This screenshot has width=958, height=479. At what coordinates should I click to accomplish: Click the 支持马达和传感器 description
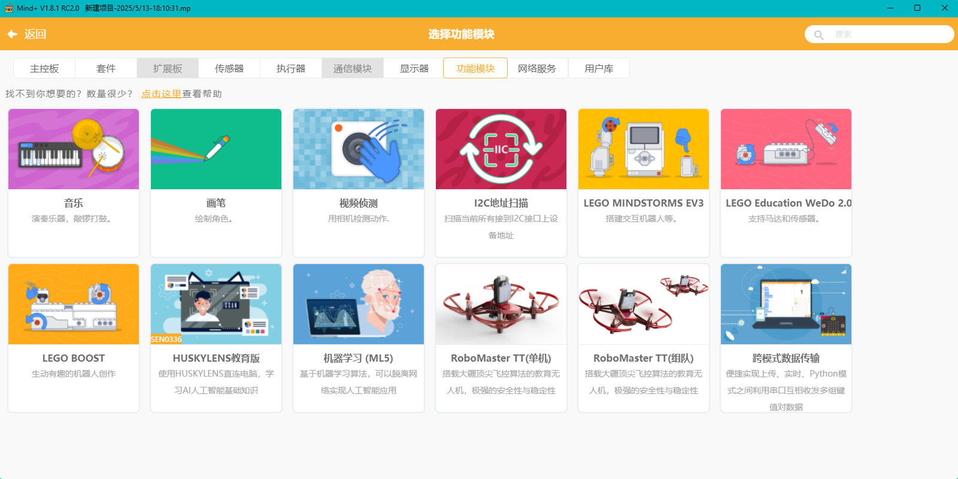click(786, 219)
